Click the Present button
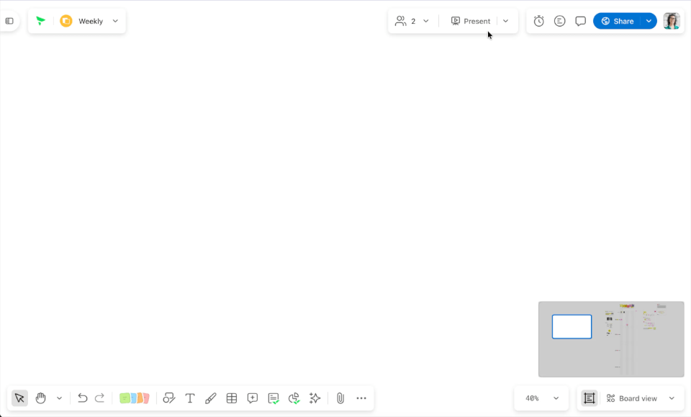 [x=471, y=21]
